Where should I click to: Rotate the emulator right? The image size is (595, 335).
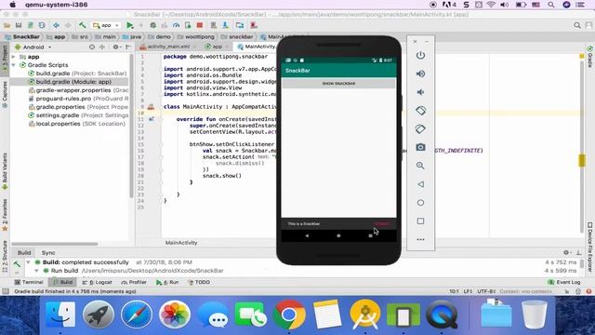(x=420, y=129)
